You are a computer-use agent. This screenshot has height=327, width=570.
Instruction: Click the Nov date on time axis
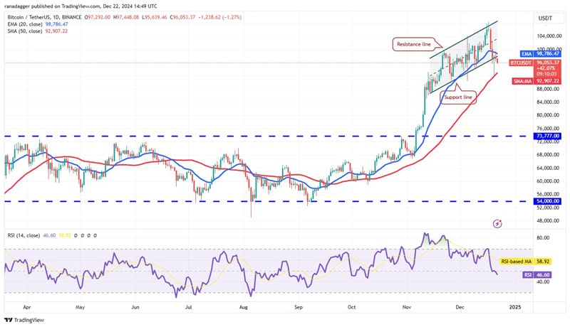(406, 307)
